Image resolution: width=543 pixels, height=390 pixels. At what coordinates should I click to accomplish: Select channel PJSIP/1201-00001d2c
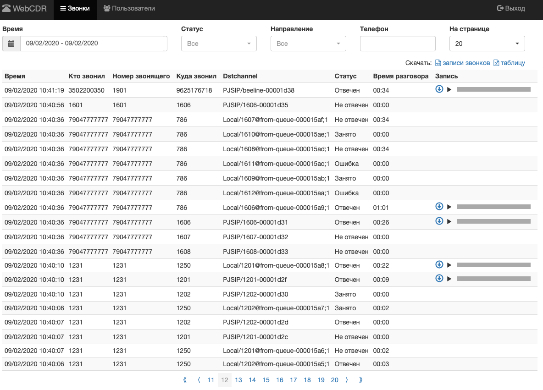point(255,337)
